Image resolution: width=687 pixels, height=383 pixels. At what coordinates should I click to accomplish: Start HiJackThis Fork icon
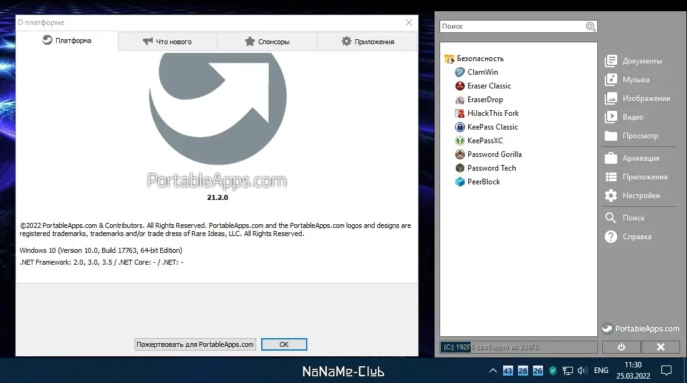pos(459,113)
